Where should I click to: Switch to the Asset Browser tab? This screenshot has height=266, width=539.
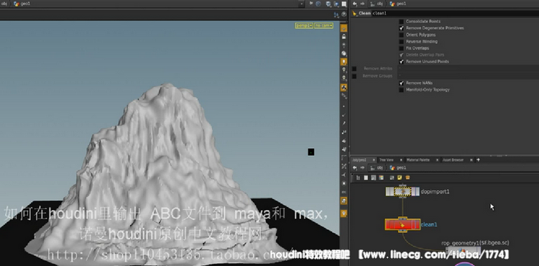pos(453,160)
